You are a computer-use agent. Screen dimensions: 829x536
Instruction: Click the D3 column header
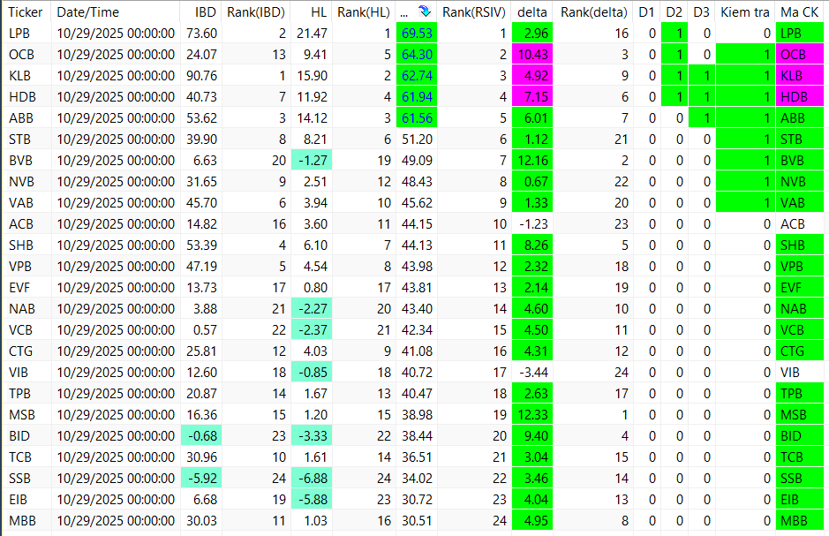coord(701,11)
